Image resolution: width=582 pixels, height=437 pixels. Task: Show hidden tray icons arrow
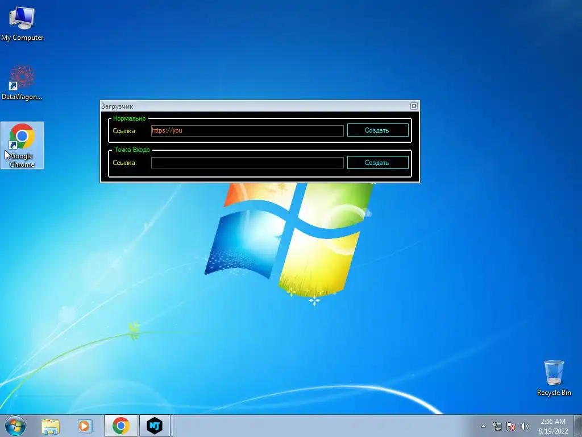click(483, 426)
